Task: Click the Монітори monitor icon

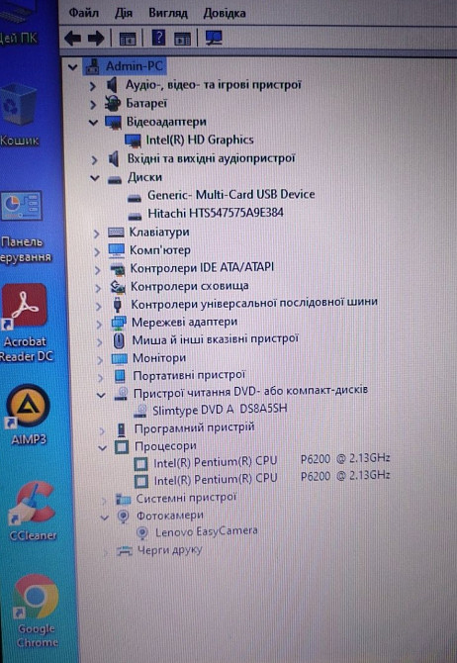Action: pos(120,359)
